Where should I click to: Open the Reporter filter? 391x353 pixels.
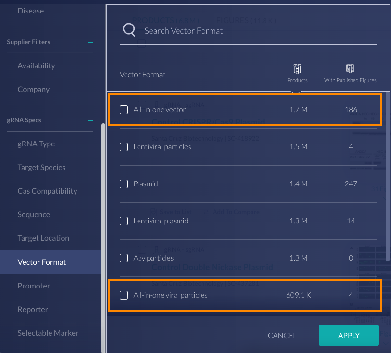33,310
